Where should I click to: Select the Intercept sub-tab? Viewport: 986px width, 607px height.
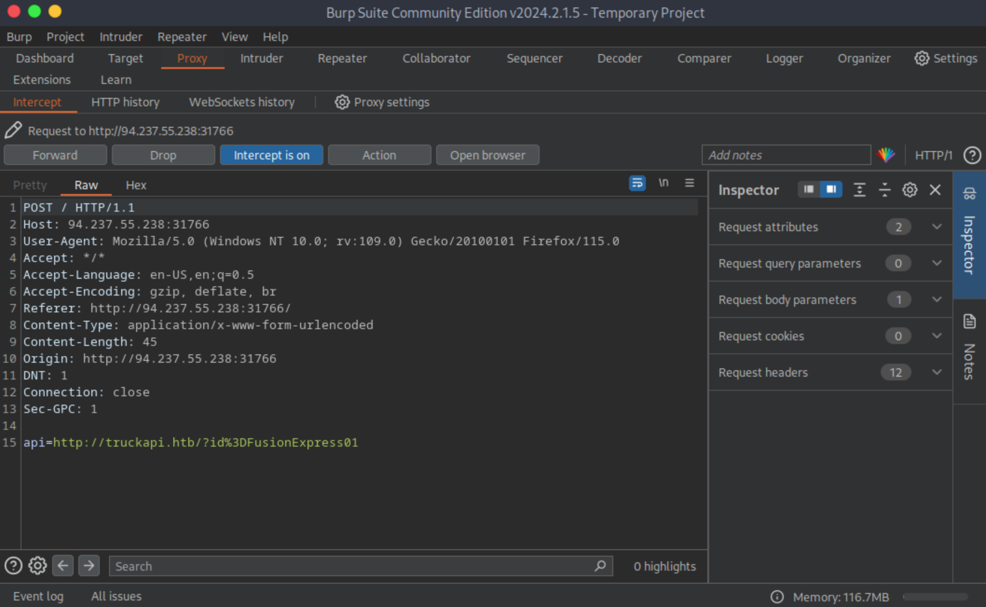37,102
